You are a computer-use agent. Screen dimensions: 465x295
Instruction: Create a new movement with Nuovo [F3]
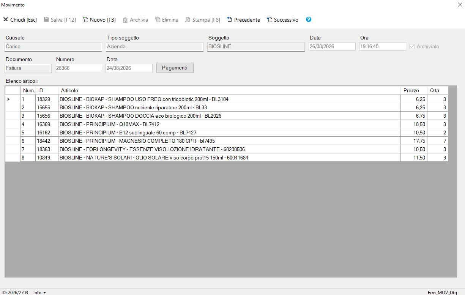point(99,20)
